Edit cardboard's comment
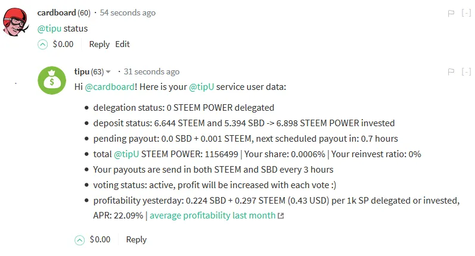 [x=122, y=44]
